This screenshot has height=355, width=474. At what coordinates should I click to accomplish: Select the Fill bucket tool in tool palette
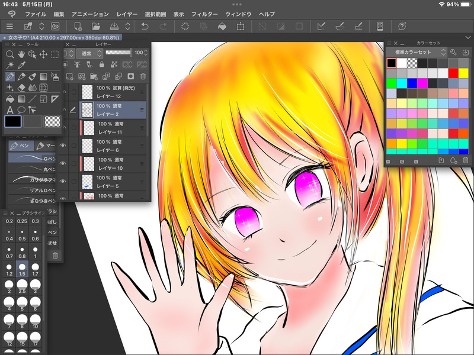pyautogui.click(x=10, y=99)
